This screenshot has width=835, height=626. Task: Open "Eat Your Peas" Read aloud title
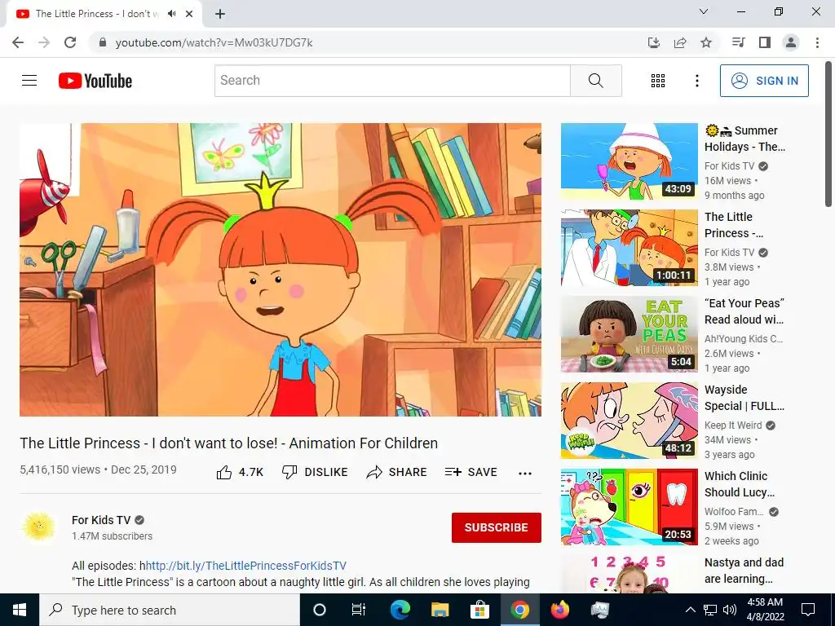pyautogui.click(x=744, y=311)
